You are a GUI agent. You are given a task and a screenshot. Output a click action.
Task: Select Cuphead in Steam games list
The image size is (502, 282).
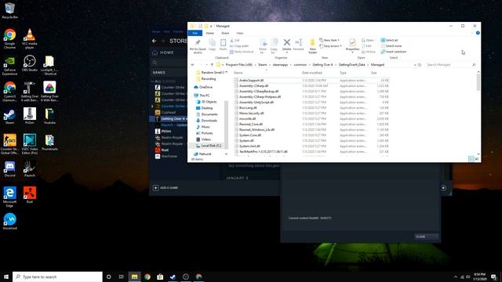tap(169, 112)
